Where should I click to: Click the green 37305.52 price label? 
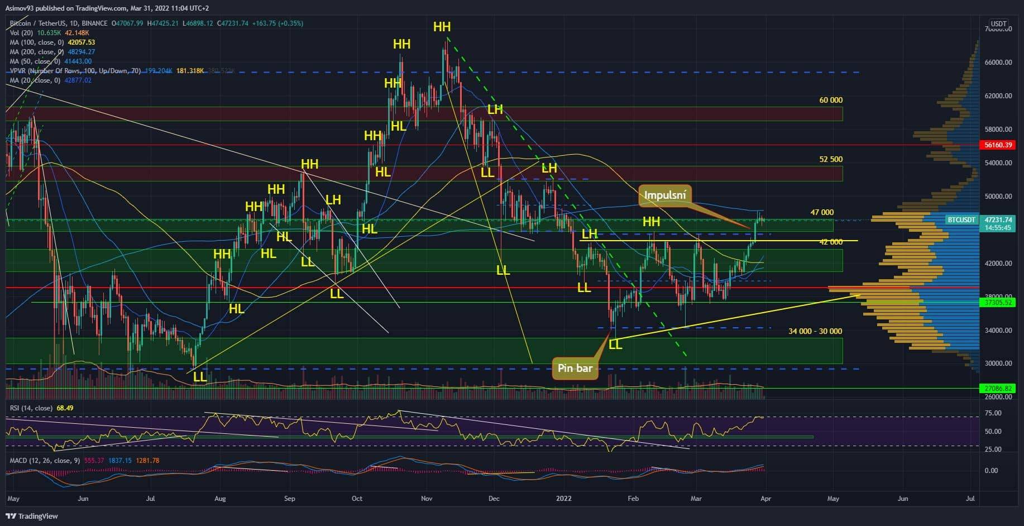click(998, 302)
